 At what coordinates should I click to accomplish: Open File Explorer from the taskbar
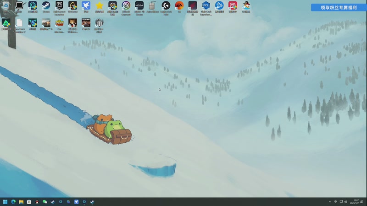[21, 202]
